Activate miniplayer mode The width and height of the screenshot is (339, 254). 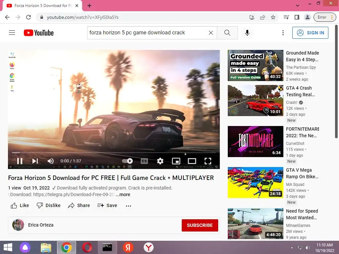click(176, 161)
